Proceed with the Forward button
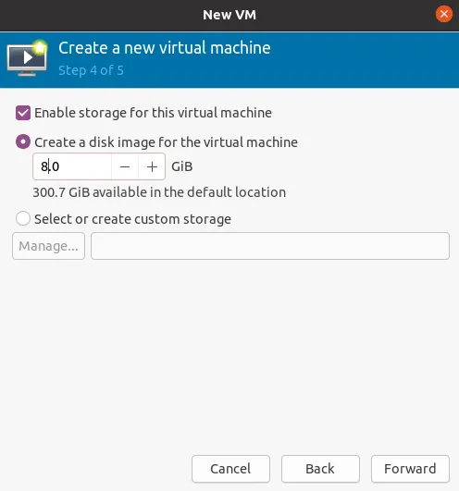459x491 pixels. click(410, 469)
